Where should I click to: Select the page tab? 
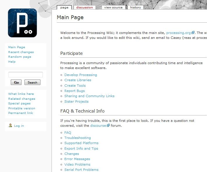(64, 8)
